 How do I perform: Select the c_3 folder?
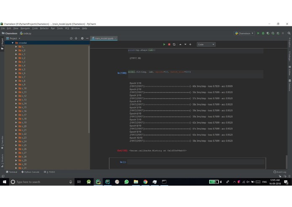pyautogui.click(x=22, y=62)
